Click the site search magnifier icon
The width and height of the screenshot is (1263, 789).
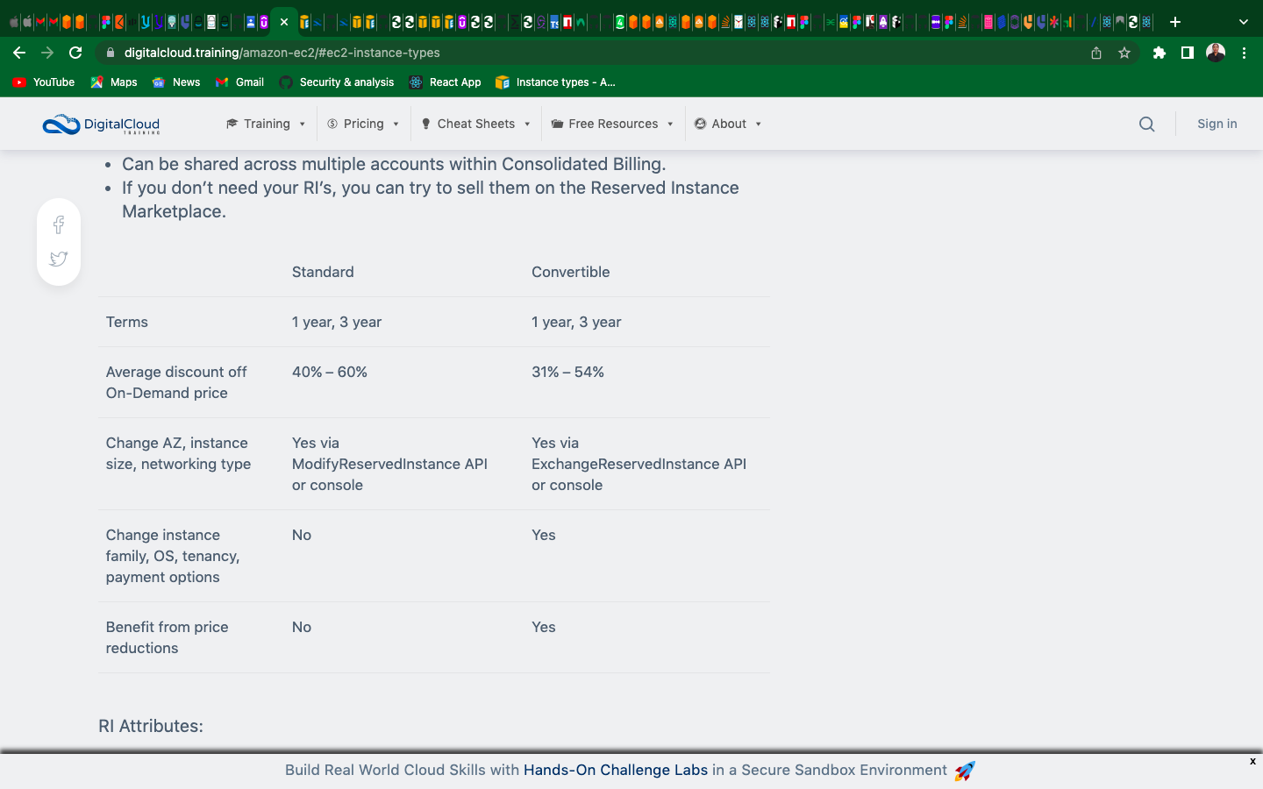(x=1146, y=124)
